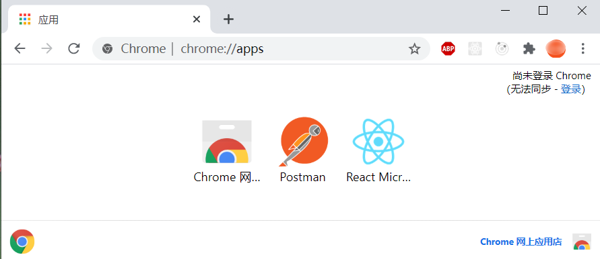600x259 pixels.
Task: Open the orange profile avatar
Action: point(556,49)
